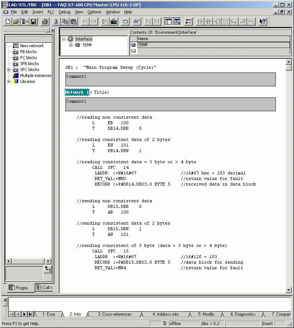Click the Redo arrow icon
This screenshot has width=294, height=328.
[94, 22]
